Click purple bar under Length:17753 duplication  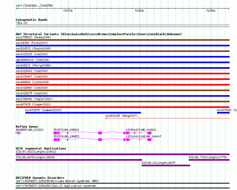click(x=209, y=160)
